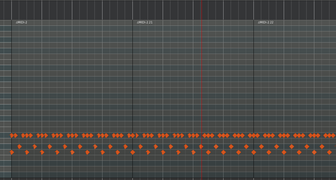This screenshot has height=180, width=336.
Task: Click the piano keyboard strip left of MIDI-2
Action: pyautogui.click(x=5, y=86)
